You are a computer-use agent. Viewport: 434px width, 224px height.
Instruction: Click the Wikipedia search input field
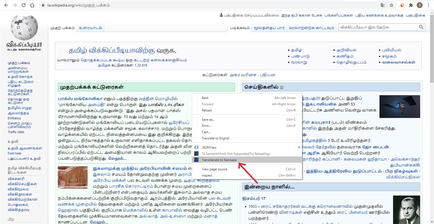coord(378,27)
